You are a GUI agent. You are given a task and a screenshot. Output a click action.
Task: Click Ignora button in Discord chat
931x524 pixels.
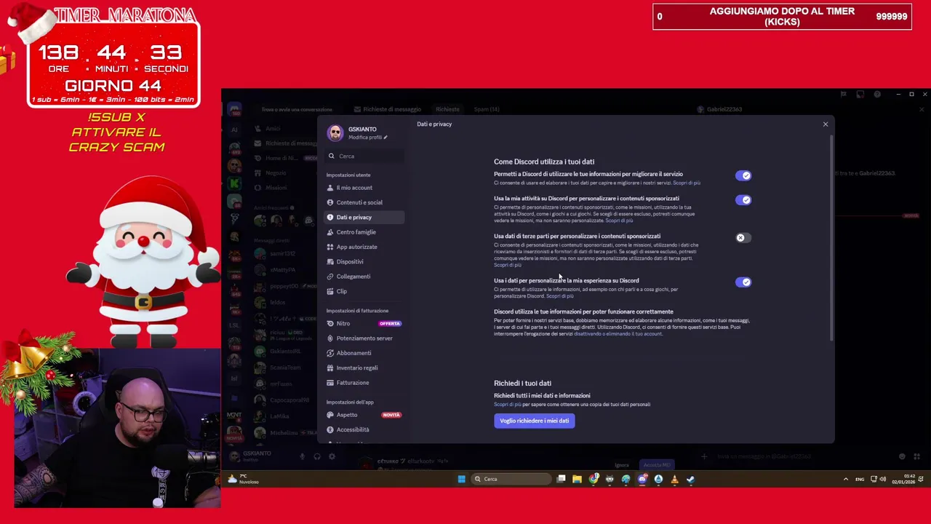[622, 465]
